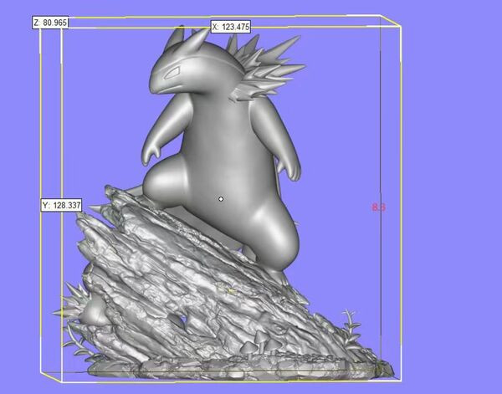Click the grass tuft at bottom right
This screenshot has width=502, height=394.
348,328
